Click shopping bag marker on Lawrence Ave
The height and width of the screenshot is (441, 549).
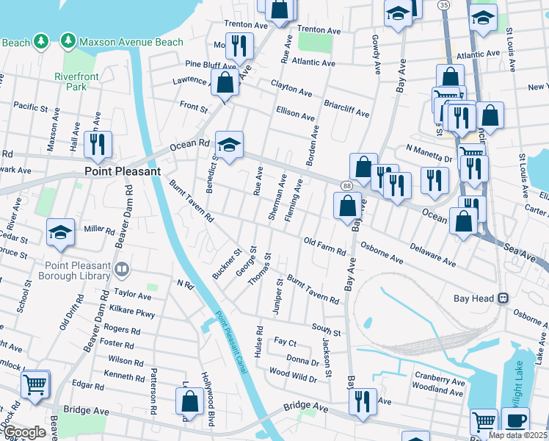[225, 85]
